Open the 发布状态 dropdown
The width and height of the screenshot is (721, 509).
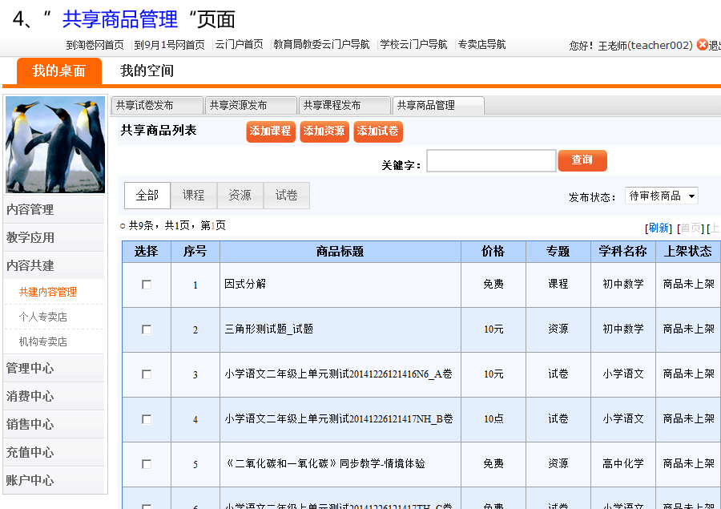[661, 196]
